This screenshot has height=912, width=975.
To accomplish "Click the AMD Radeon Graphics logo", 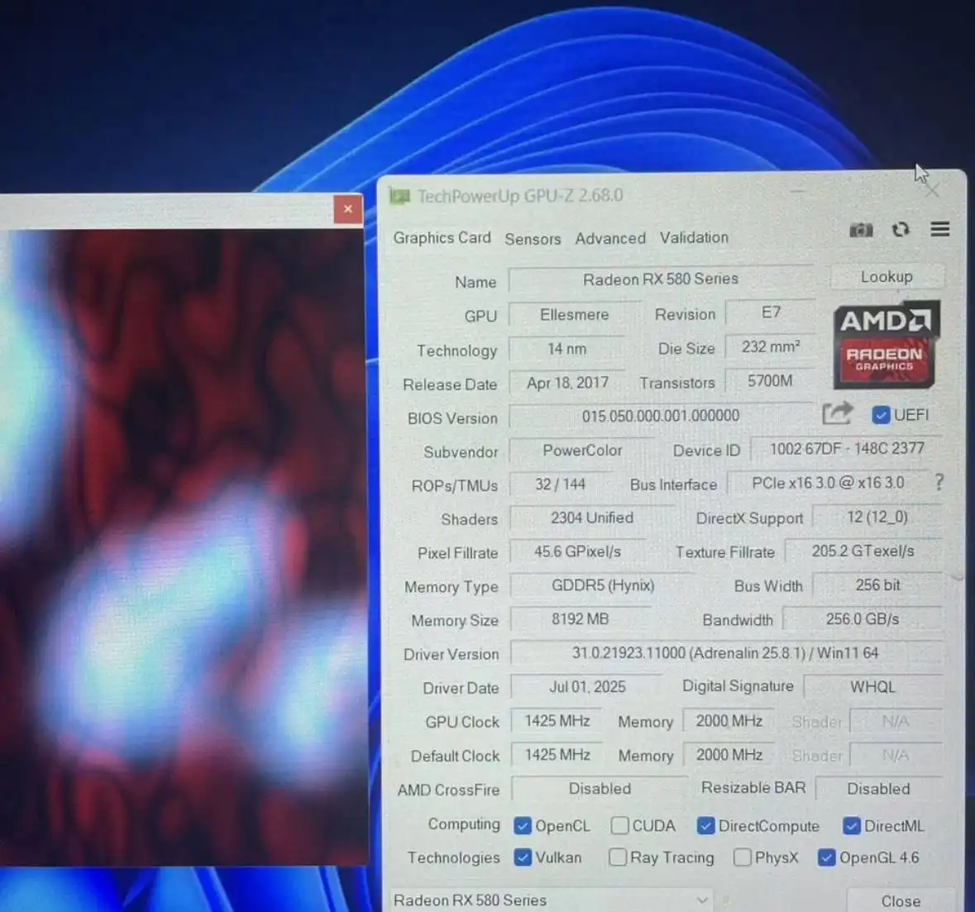I will click(x=884, y=344).
